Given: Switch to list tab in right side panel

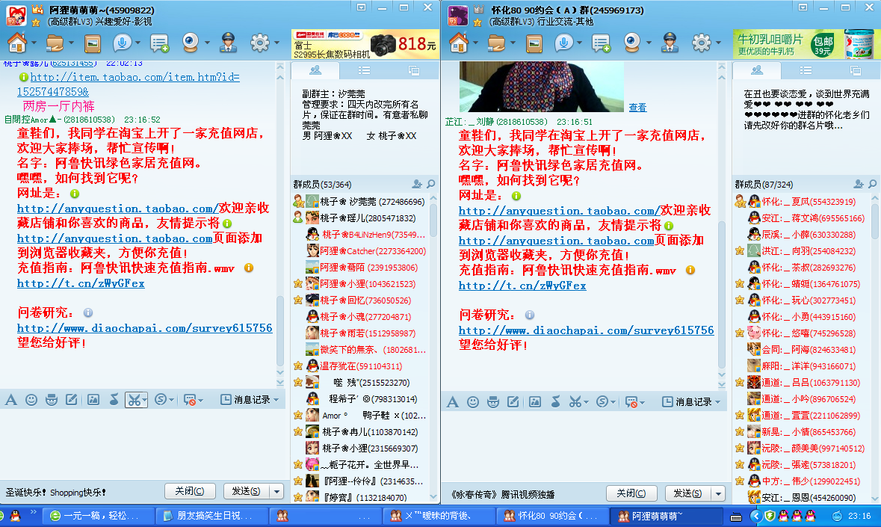Looking at the screenshot, I should (x=806, y=70).
